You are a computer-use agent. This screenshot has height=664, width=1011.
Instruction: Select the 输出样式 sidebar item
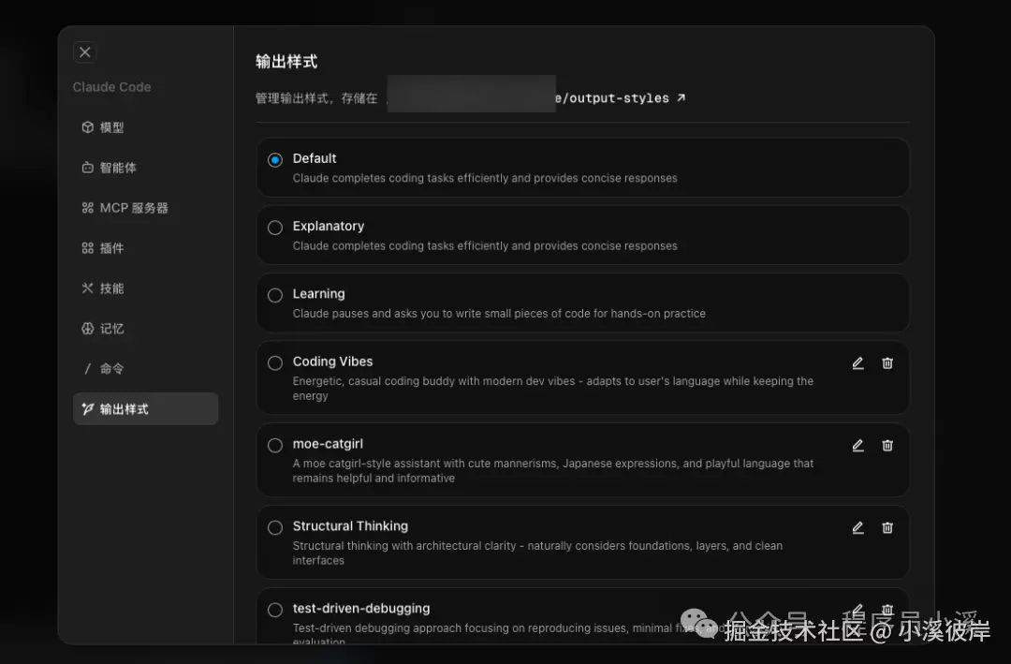point(145,408)
